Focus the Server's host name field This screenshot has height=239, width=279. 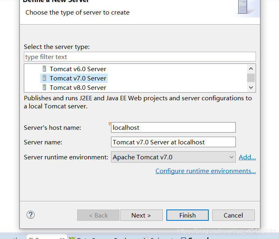tap(173, 127)
